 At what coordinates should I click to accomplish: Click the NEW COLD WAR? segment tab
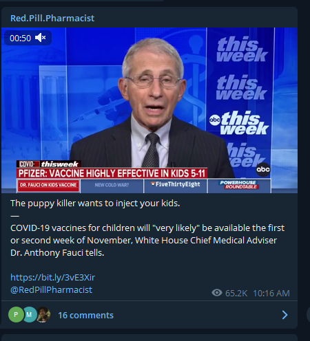[x=112, y=185]
